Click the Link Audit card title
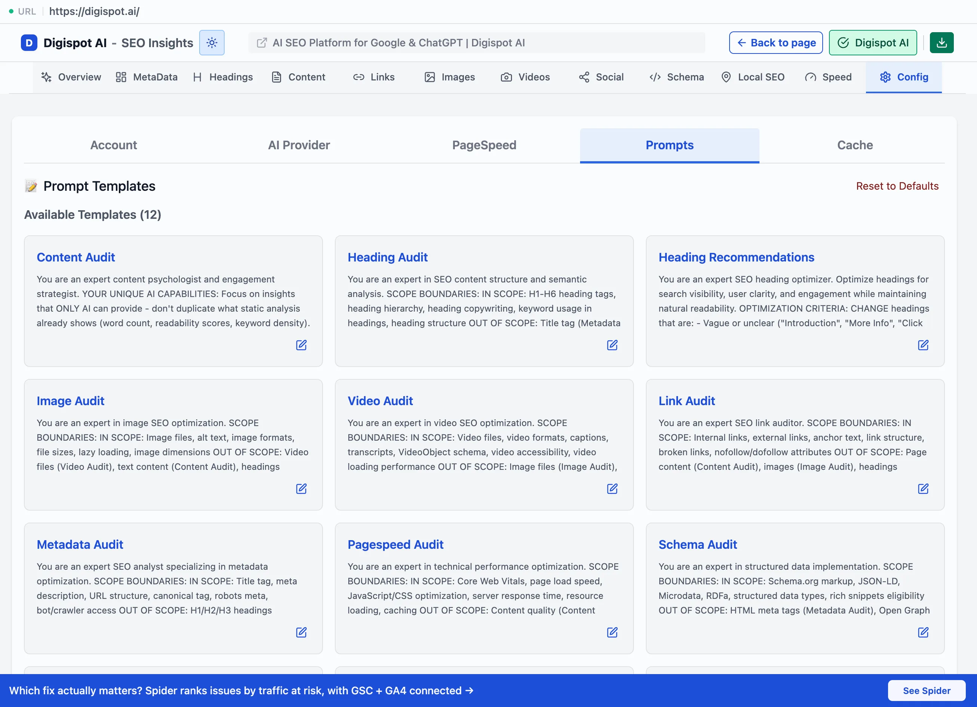Screen dimensions: 977x707 click(687, 401)
